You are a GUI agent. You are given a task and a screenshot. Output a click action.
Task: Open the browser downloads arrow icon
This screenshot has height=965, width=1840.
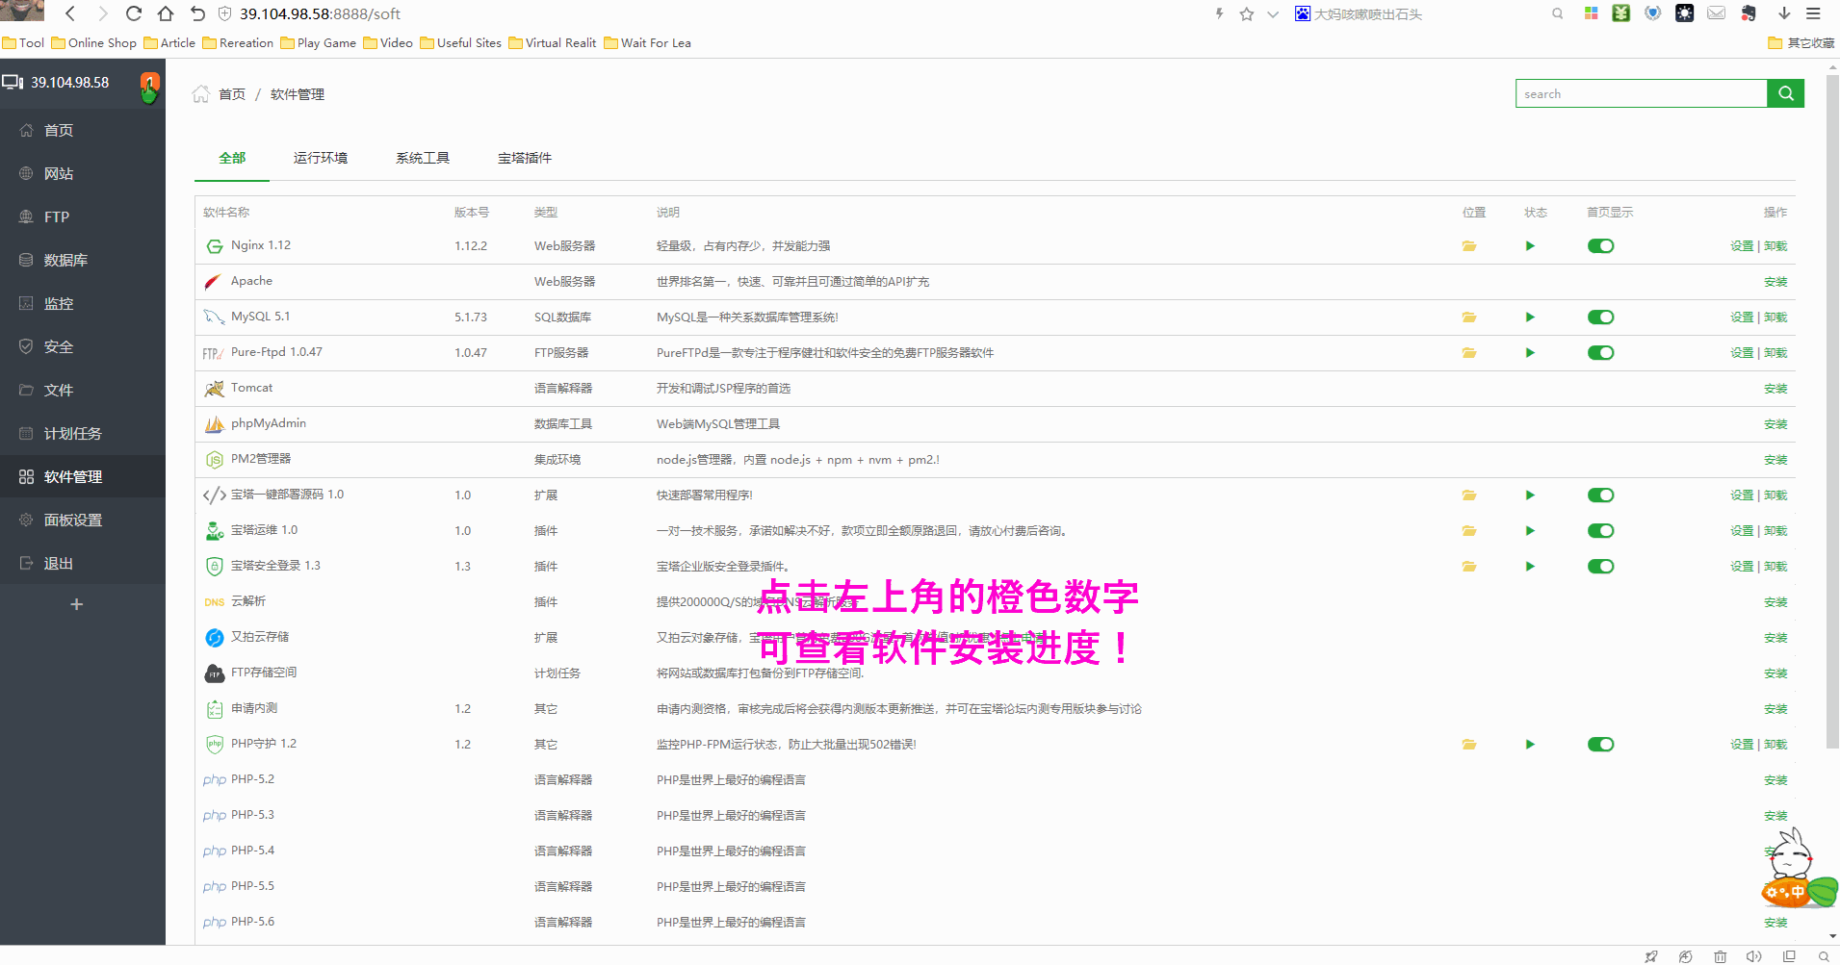tap(1784, 13)
